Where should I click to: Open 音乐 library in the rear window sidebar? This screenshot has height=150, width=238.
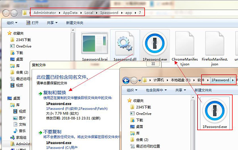click(x=19, y=131)
